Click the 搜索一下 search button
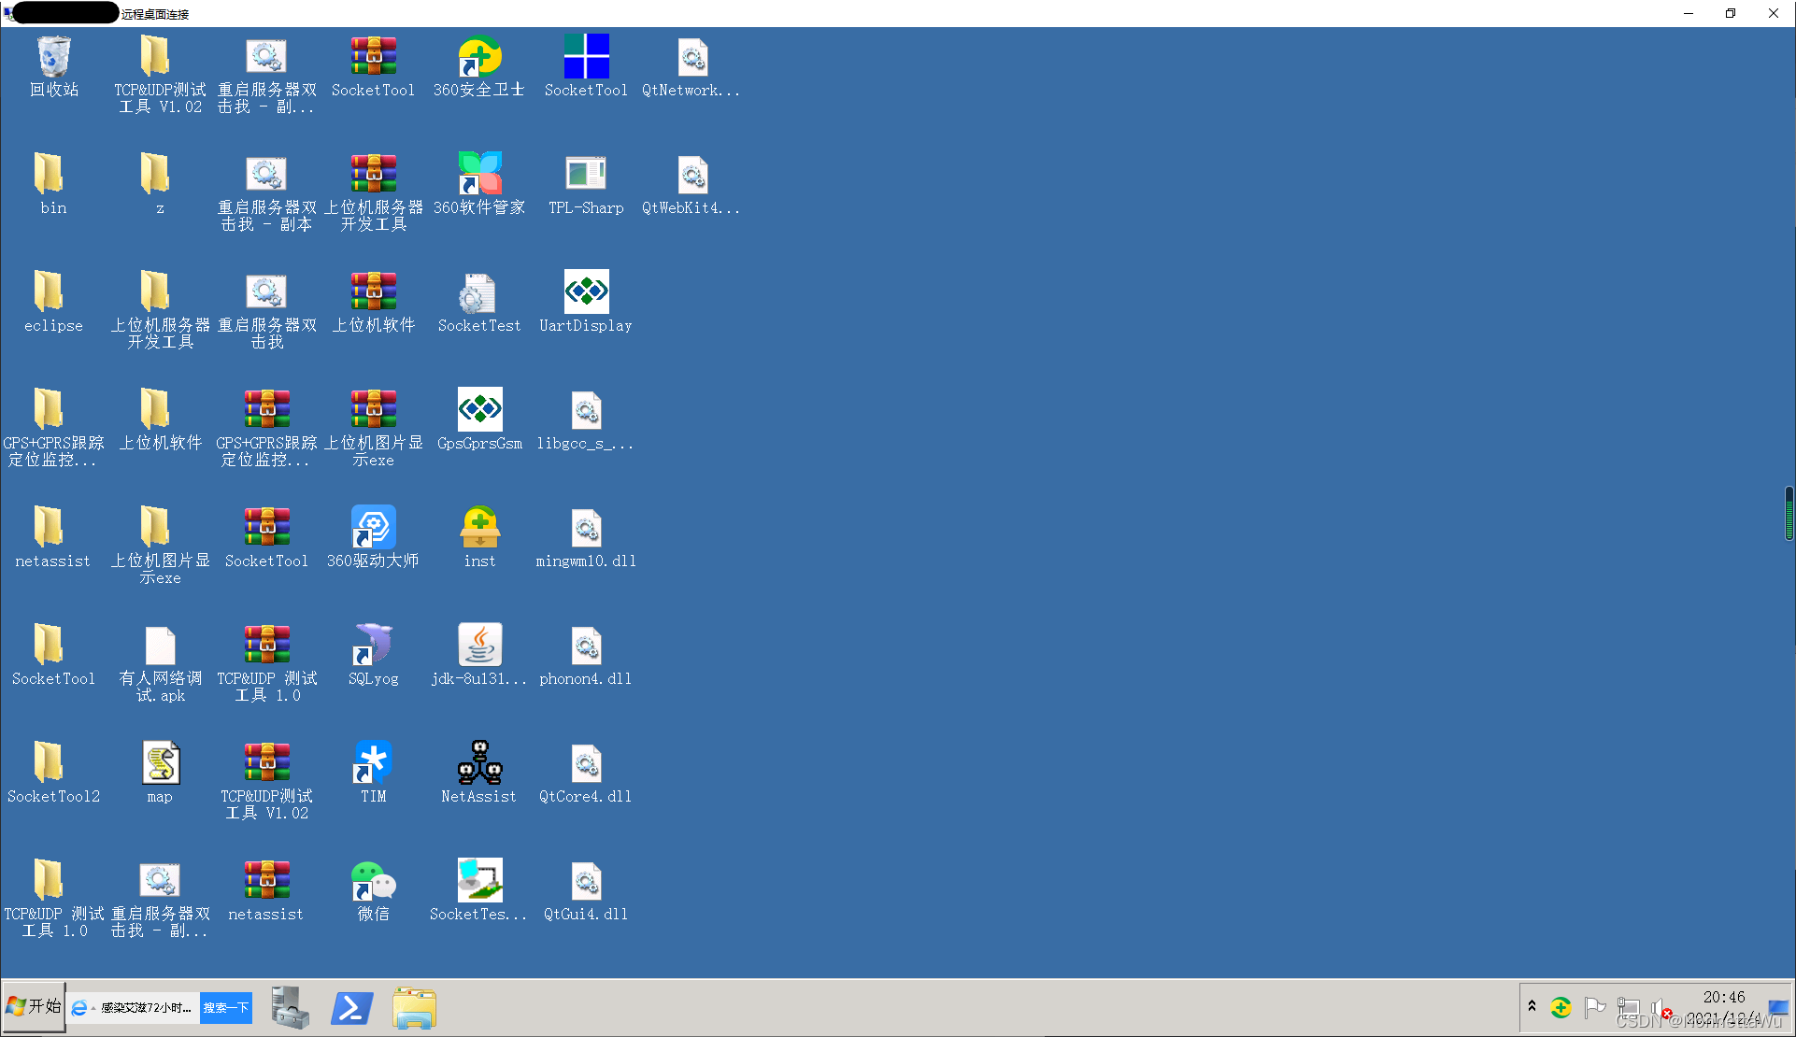 226,1008
